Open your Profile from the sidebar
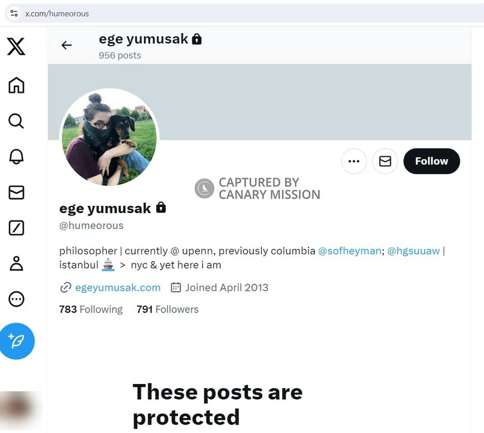The image size is (484, 433). 16,264
